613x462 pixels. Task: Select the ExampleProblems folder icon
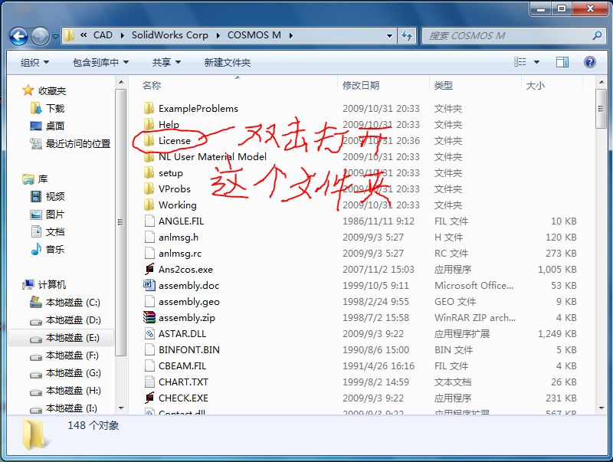point(149,108)
